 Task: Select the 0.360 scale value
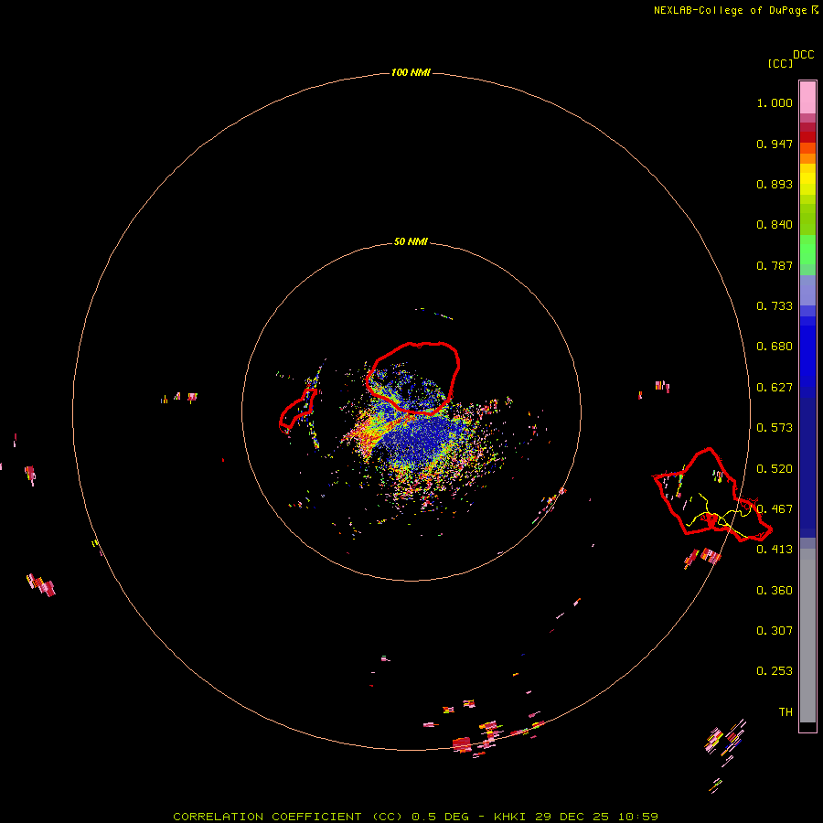(775, 591)
